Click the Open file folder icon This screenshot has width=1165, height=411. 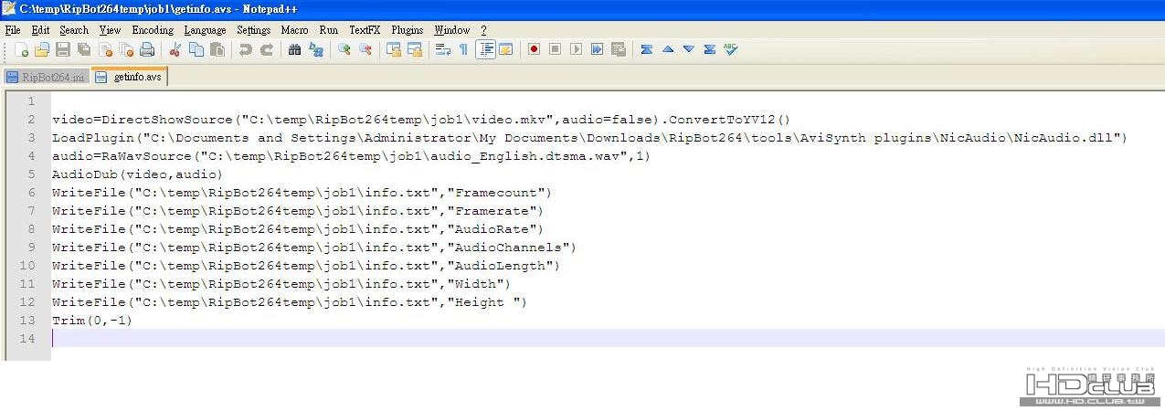42,49
